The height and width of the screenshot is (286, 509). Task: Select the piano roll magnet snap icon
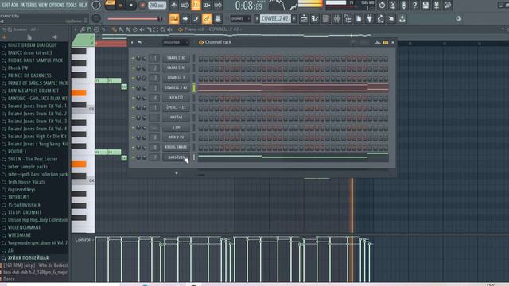point(89,29)
